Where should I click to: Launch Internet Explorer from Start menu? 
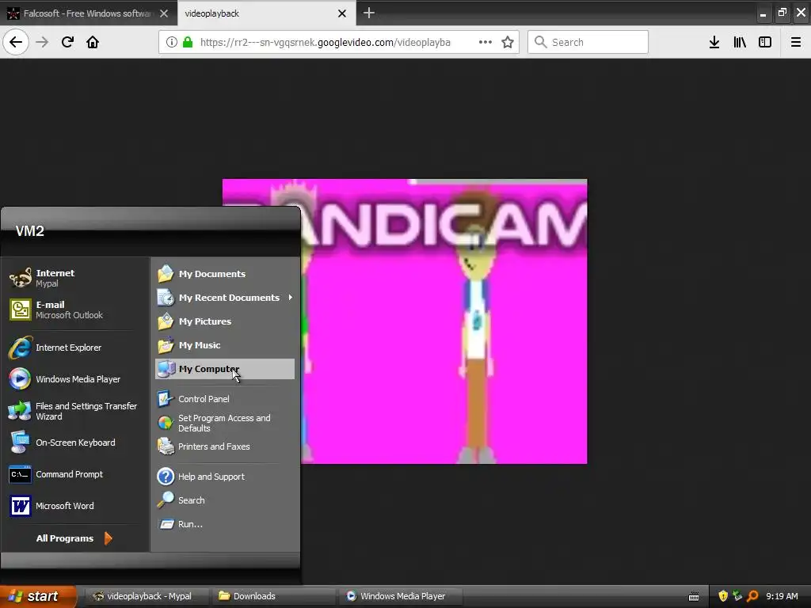point(75,348)
